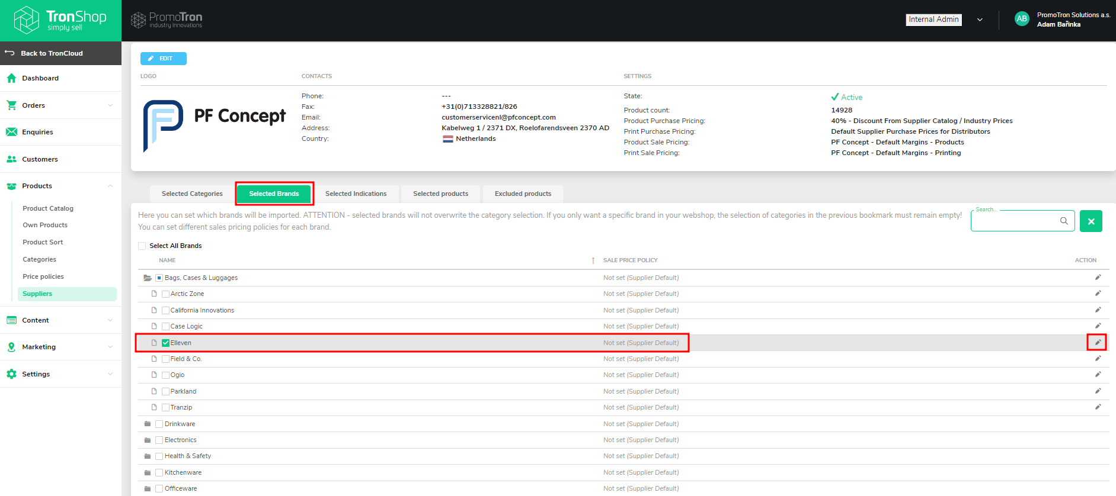Click the Orders cart icon

[11, 105]
